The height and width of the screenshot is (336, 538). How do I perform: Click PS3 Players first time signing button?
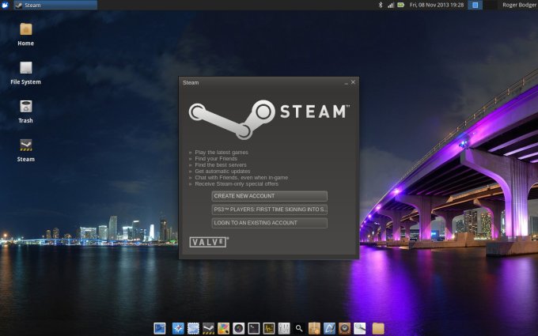[269, 210]
